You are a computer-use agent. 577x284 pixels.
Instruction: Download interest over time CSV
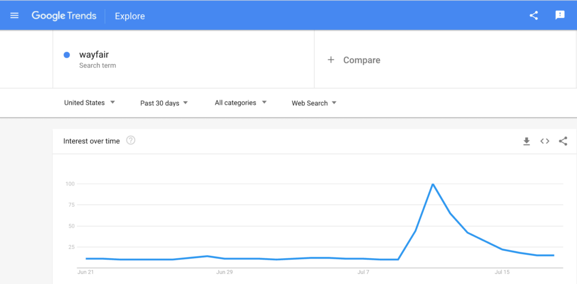(527, 141)
